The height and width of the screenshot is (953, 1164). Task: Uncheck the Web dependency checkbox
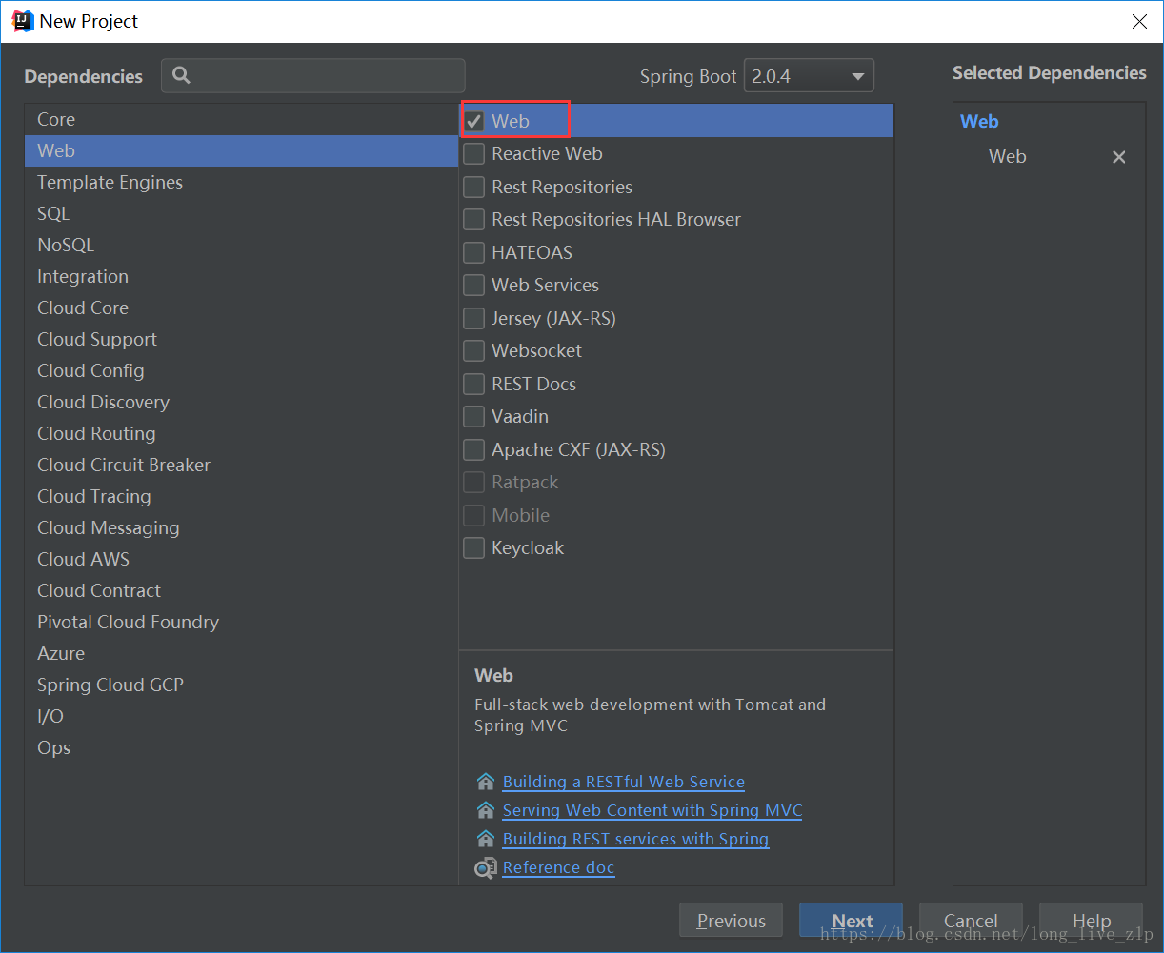pyautogui.click(x=473, y=121)
